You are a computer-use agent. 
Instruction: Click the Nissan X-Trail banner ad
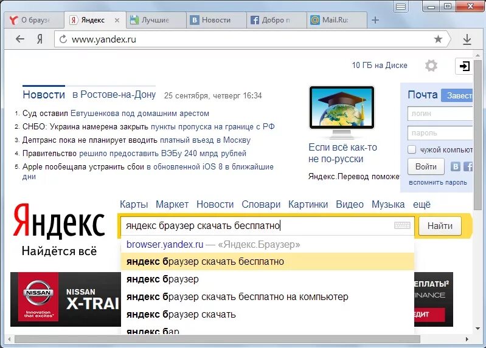point(66,299)
